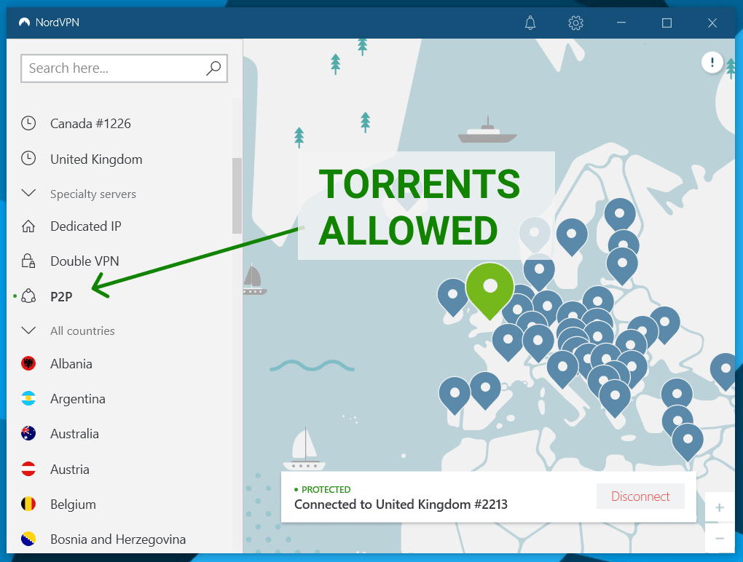The height and width of the screenshot is (562, 743).
Task: Click Connected to United Kingdom #2213 text
Action: pos(401,504)
